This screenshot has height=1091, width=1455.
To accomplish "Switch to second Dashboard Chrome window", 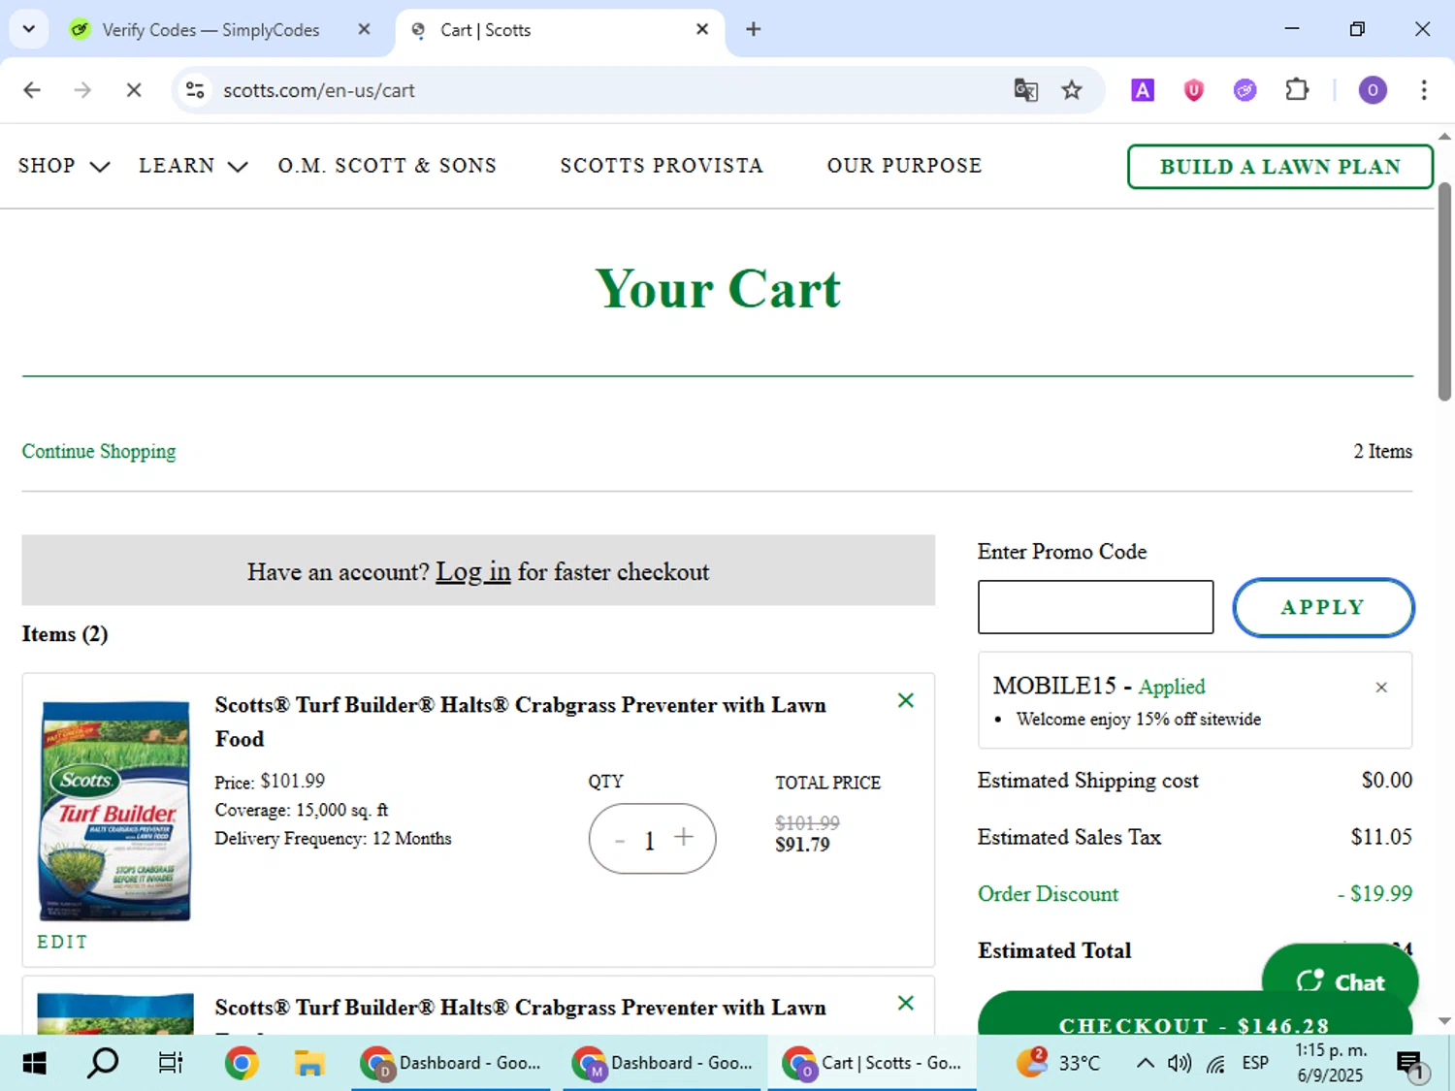I will tap(663, 1063).
